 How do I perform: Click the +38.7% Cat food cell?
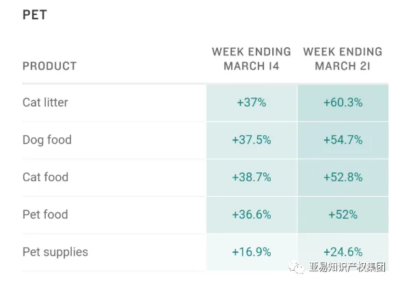(252, 178)
